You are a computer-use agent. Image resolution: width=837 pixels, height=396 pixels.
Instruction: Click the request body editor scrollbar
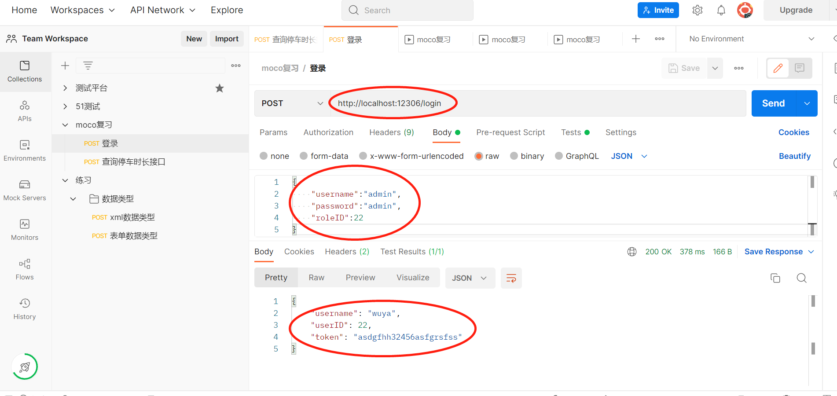812,182
